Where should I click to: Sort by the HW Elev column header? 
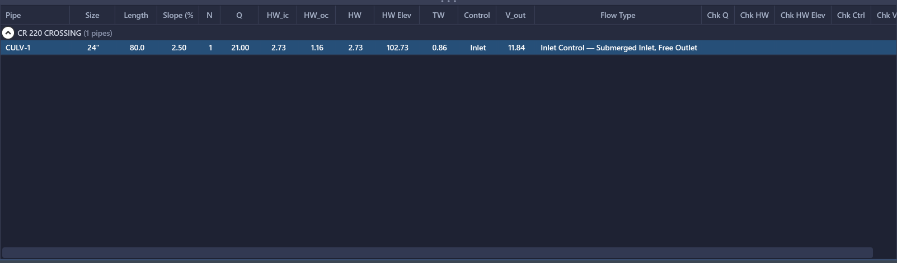click(397, 15)
